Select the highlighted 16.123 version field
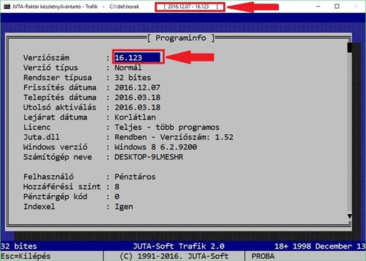 (x=137, y=57)
